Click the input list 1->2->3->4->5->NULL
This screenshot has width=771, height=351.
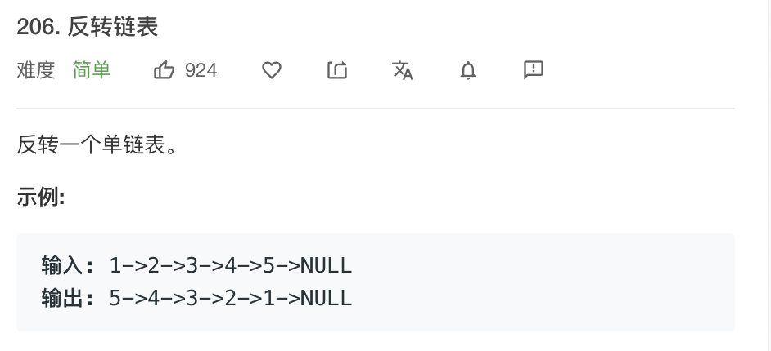coord(231,266)
